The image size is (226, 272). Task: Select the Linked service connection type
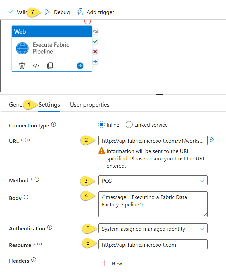129,125
